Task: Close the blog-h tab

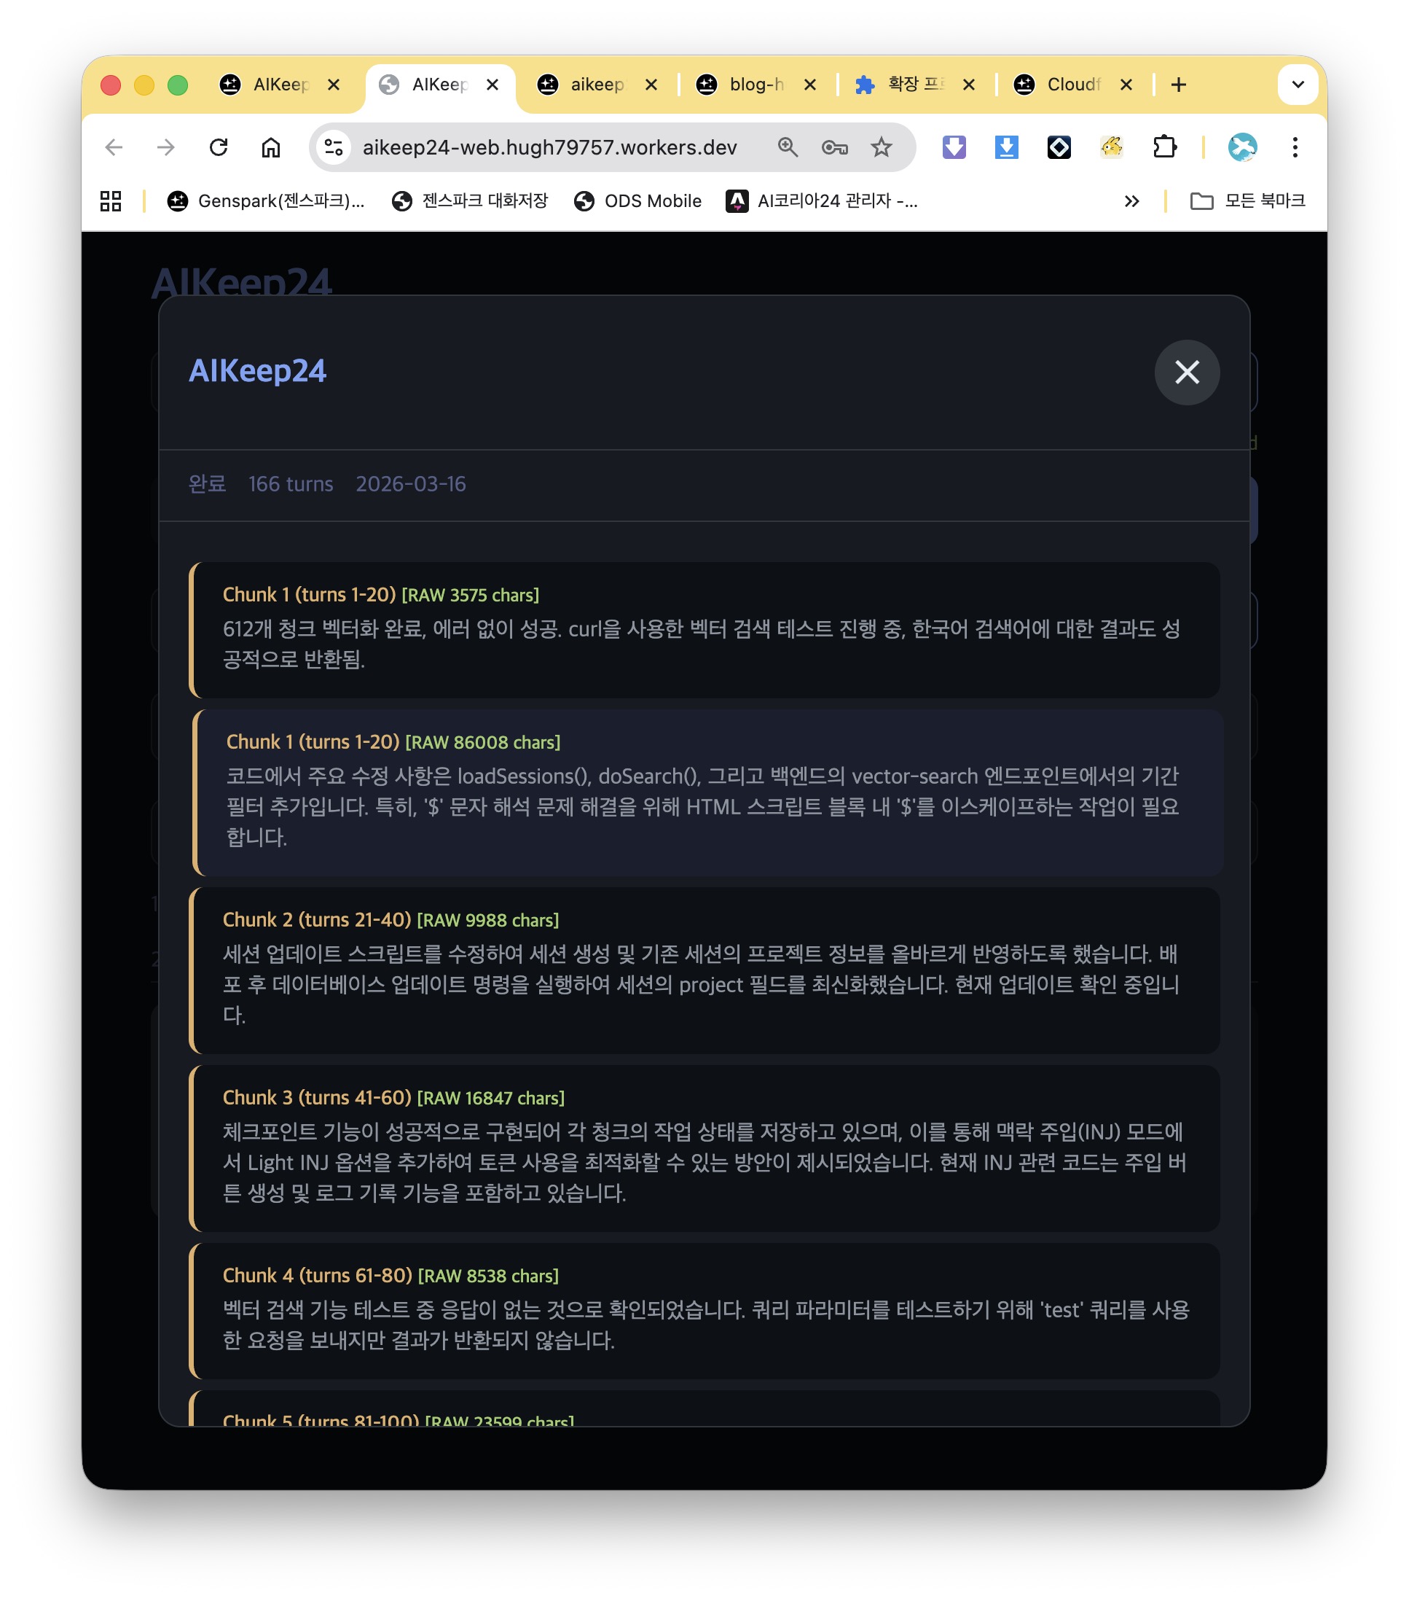Action: (x=809, y=85)
